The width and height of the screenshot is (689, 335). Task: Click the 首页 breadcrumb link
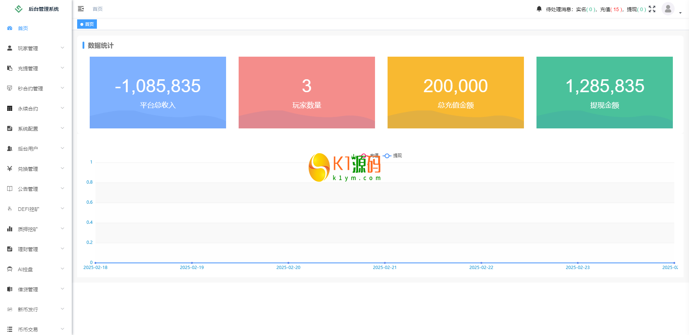click(98, 9)
